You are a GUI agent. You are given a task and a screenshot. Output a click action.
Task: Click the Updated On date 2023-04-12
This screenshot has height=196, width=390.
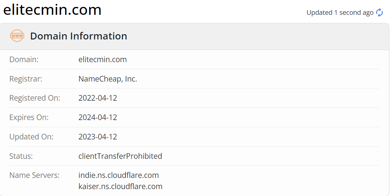click(98, 136)
